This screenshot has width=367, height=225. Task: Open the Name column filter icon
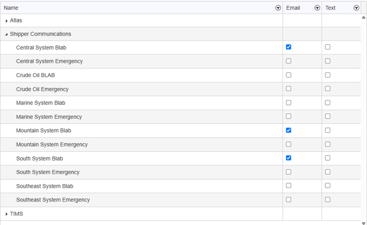tap(278, 8)
